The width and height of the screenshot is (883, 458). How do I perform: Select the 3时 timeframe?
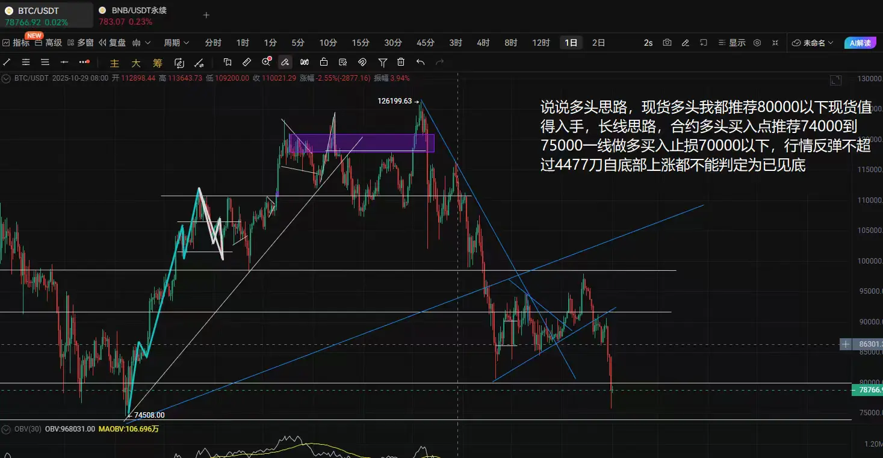point(456,43)
